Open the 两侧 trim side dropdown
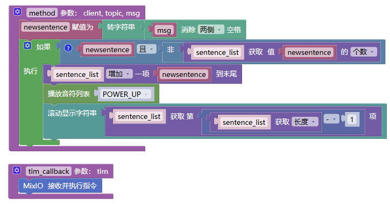390x204 pixels. pos(211,30)
